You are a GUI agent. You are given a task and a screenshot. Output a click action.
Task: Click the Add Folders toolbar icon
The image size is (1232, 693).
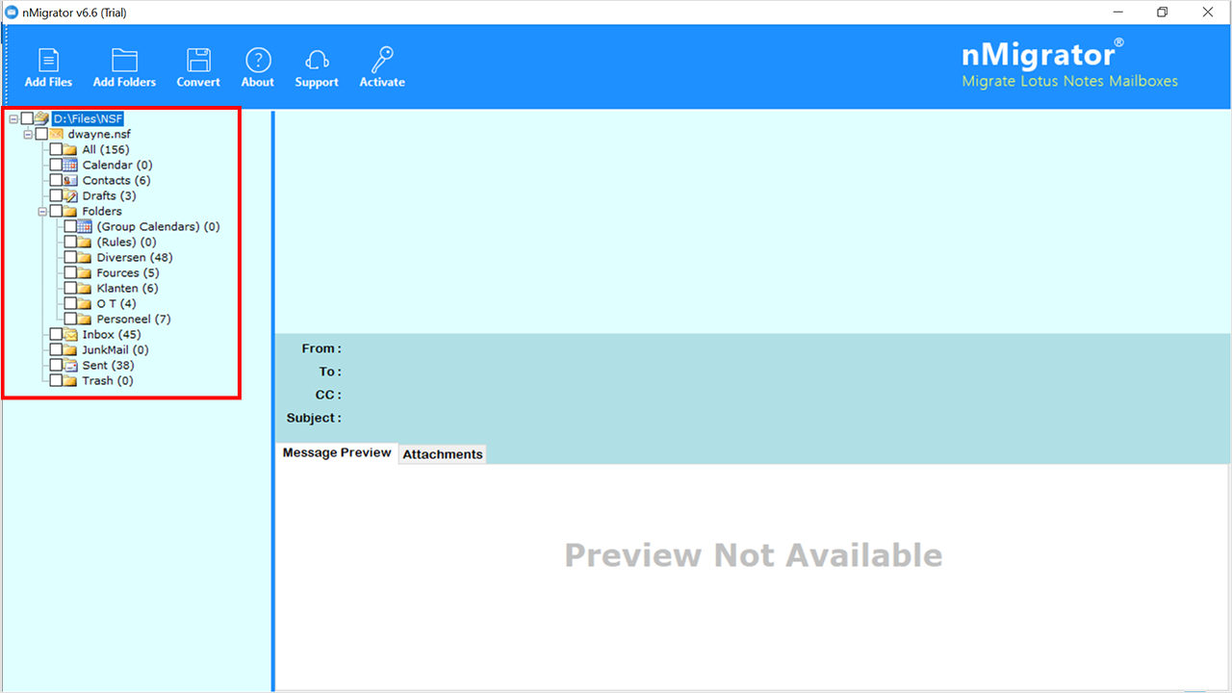pyautogui.click(x=124, y=60)
